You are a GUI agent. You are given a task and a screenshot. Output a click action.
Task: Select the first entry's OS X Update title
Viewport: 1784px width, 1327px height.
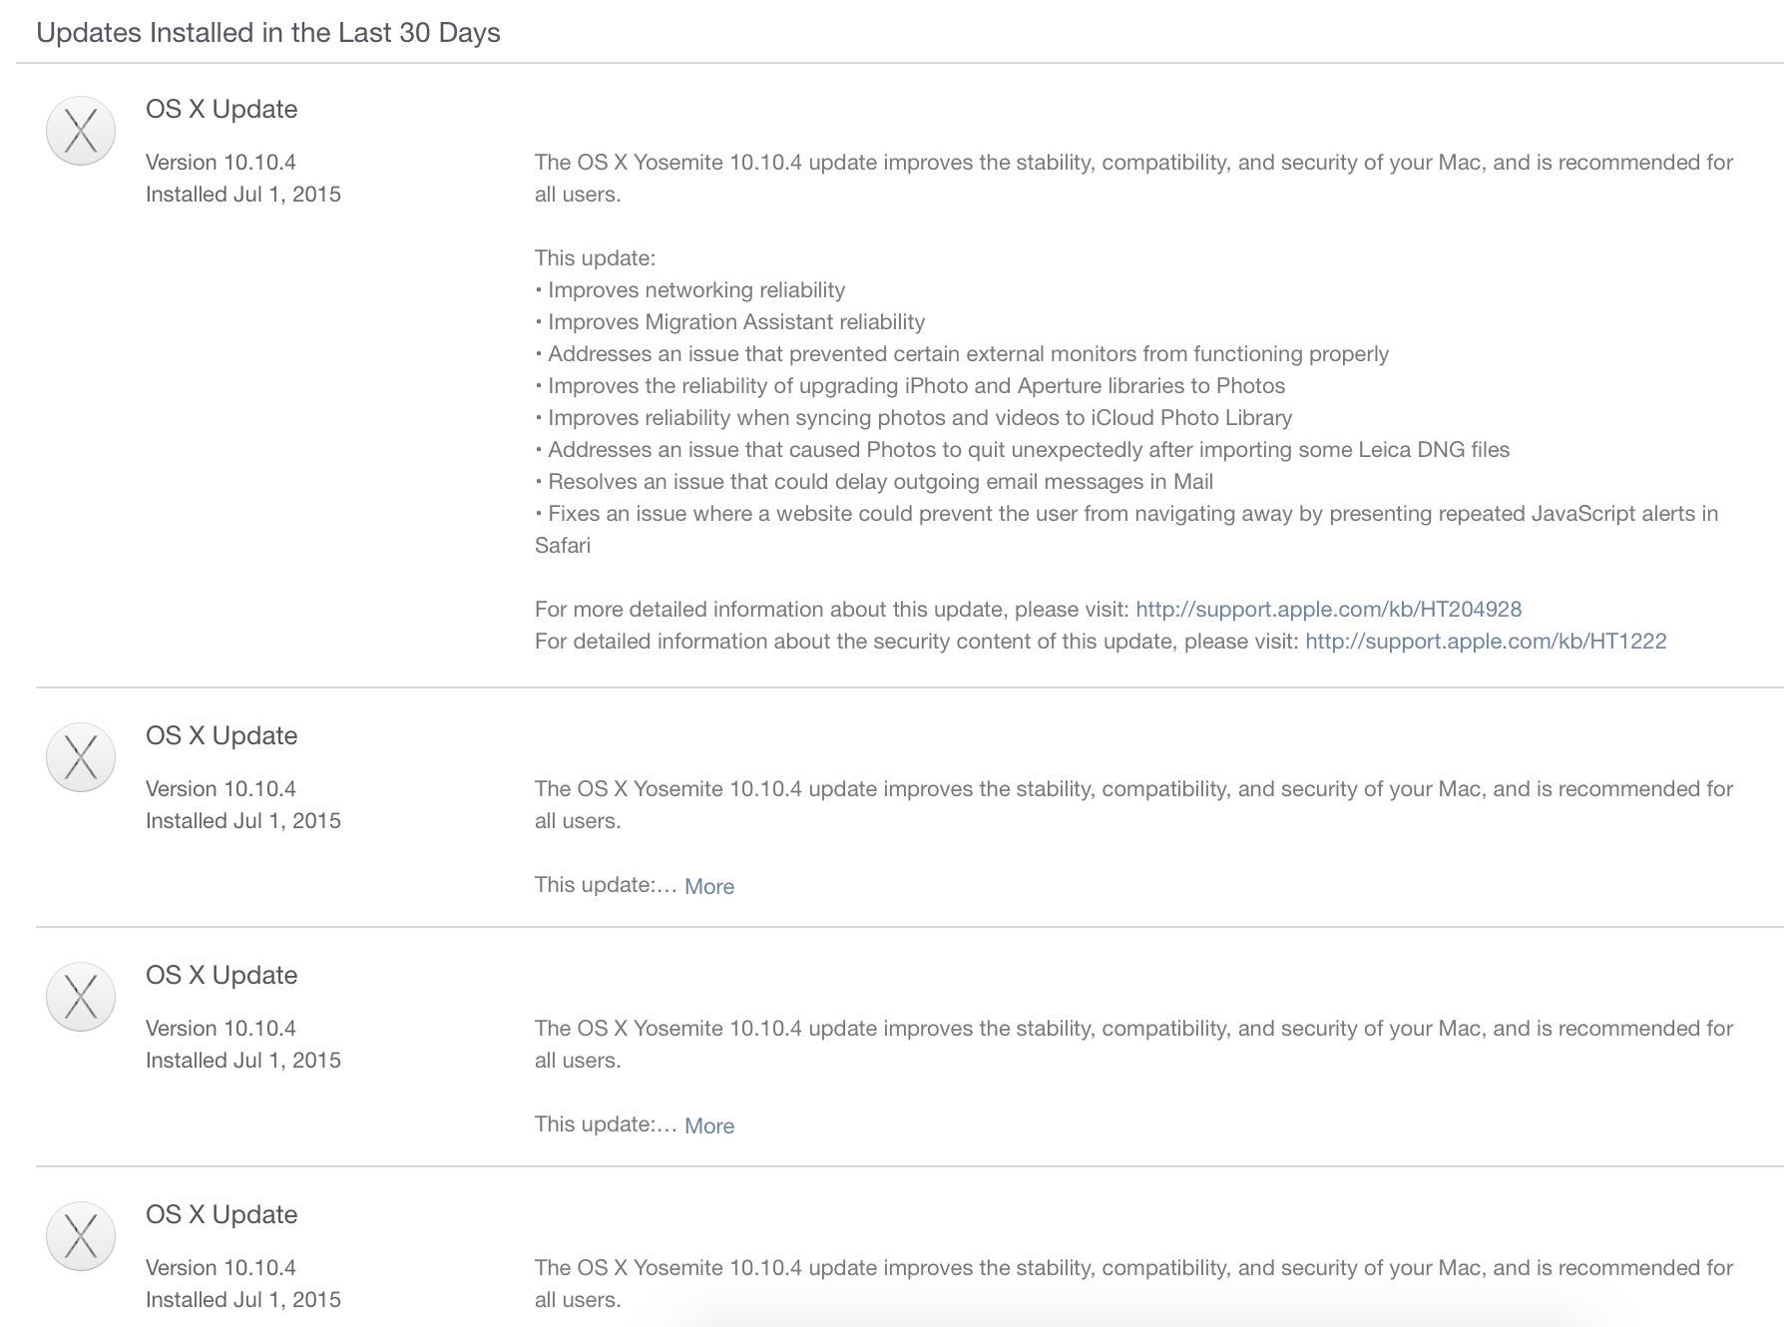[x=222, y=109]
